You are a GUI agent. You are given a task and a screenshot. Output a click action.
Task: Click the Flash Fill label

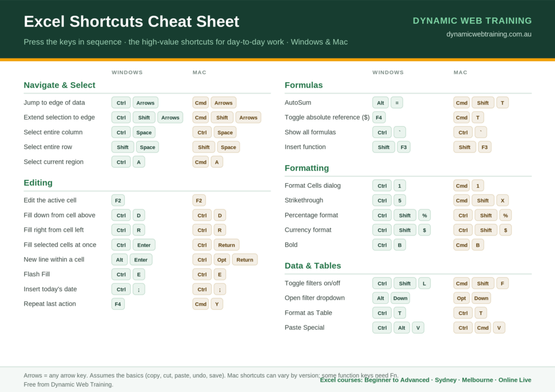tap(37, 275)
